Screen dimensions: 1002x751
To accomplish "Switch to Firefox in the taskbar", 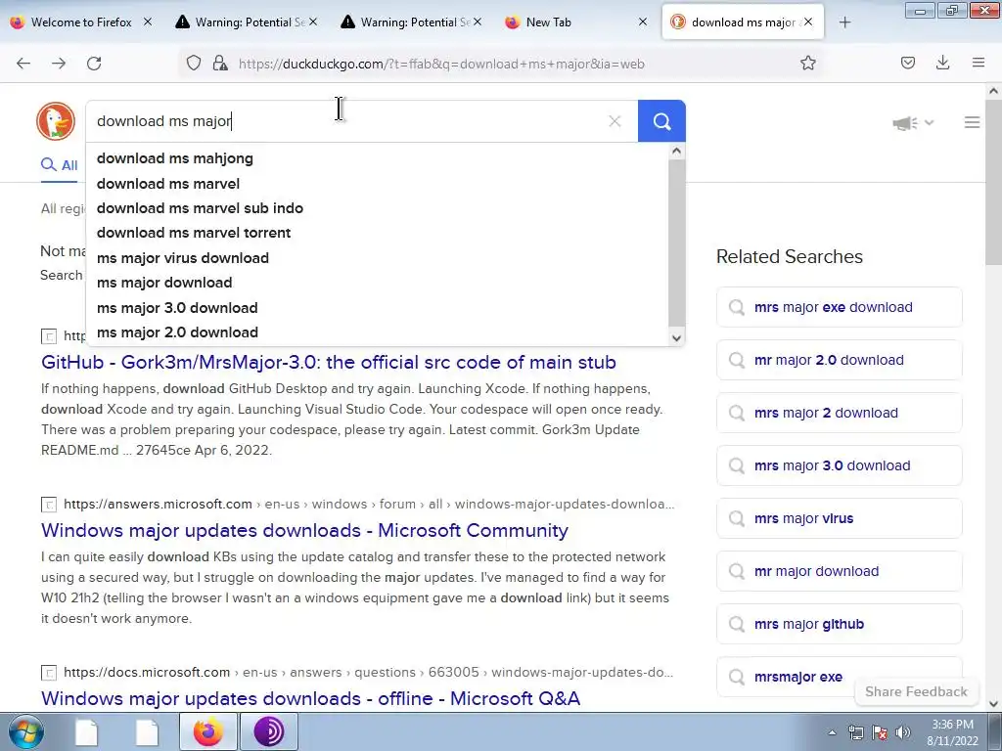I will [x=208, y=731].
